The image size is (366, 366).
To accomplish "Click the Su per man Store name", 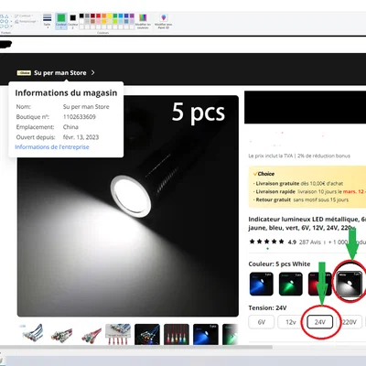I will (x=60, y=73).
